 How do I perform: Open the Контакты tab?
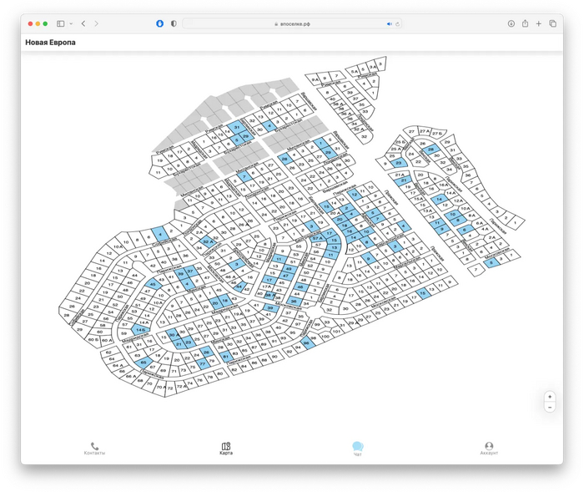(94, 449)
